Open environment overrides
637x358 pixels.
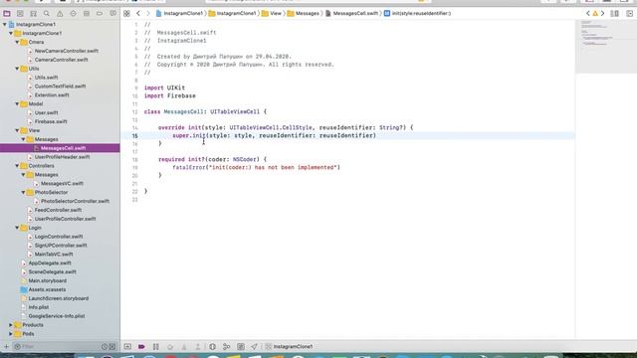click(241, 347)
